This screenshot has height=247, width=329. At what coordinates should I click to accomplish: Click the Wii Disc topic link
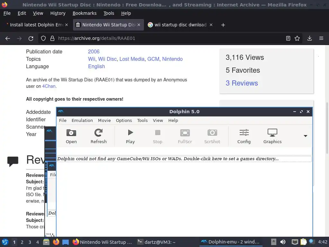pos(107,59)
